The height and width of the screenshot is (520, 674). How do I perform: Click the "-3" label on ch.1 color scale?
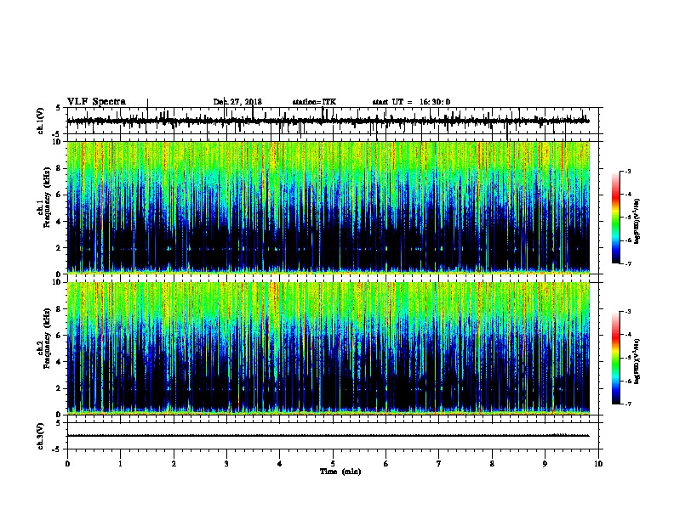(627, 171)
